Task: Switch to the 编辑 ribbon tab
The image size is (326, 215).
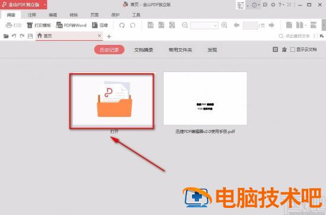Action: [x=53, y=15]
